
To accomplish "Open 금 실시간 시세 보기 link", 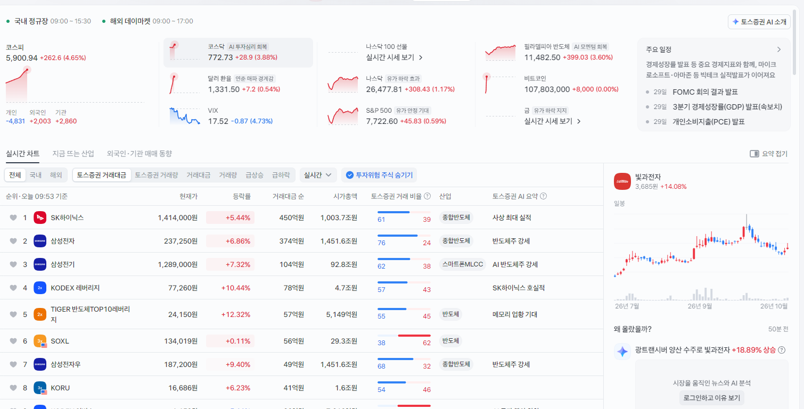I will [x=553, y=121].
